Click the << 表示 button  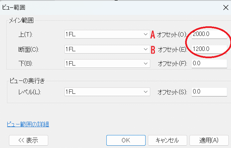pos(29,140)
